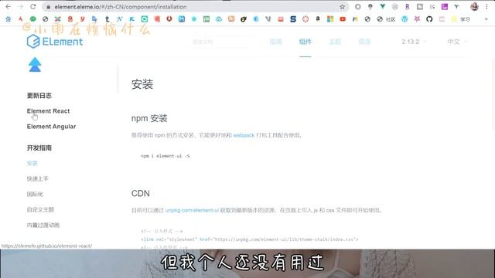
Task: Select 快速上手 in the sidebar
Action: (x=38, y=178)
